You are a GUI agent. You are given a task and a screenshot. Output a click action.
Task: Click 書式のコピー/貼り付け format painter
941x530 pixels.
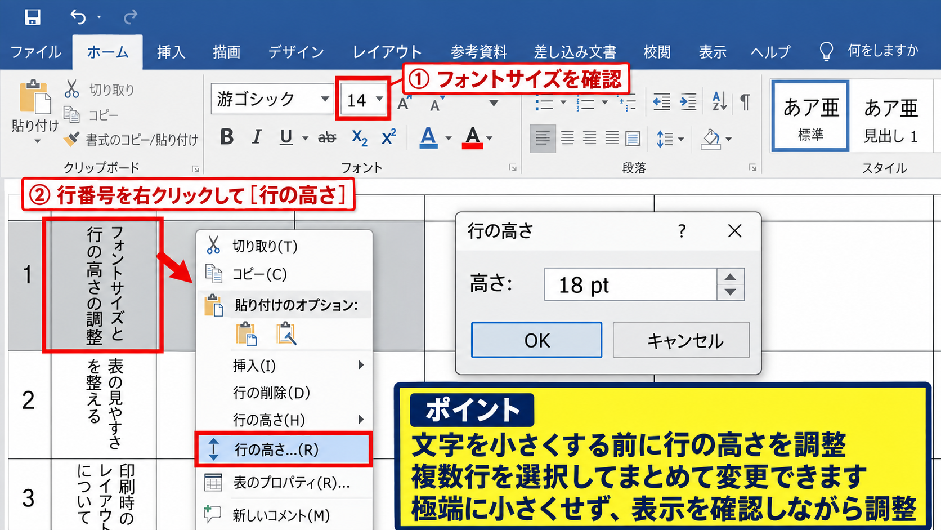(131, 140)
